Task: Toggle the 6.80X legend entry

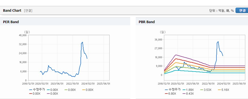Action: click(x=170, y=94)
